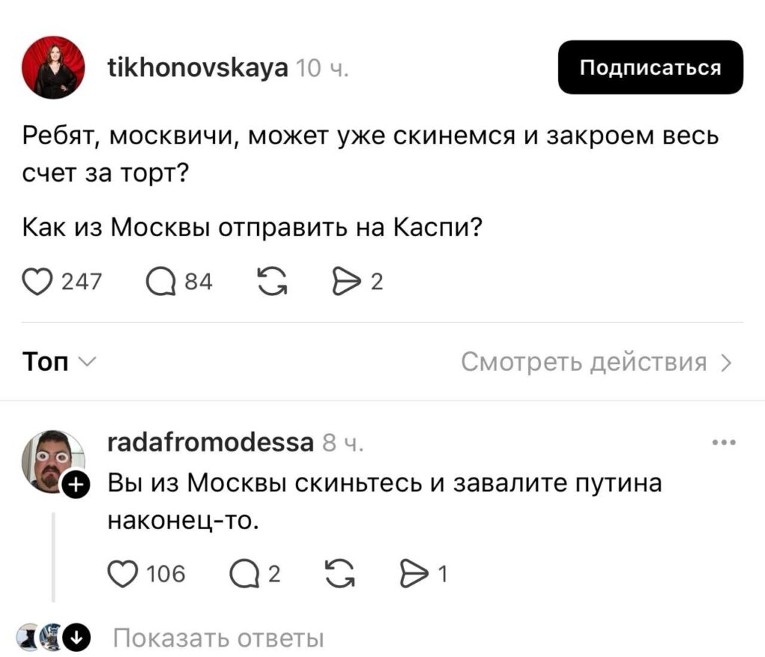Repost the radafromodessa reply
The image size is (765, 657).
tap(340, 573)
